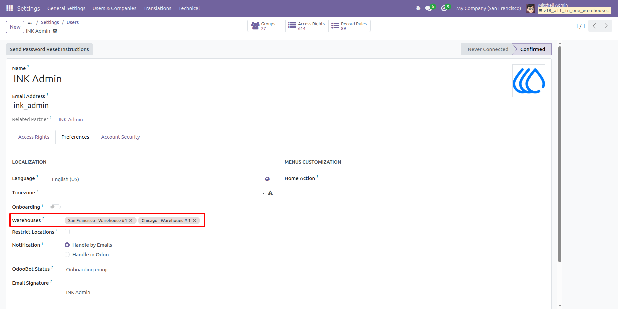Open the activities clock icon
618x309 pixels.
click(444, 8)
